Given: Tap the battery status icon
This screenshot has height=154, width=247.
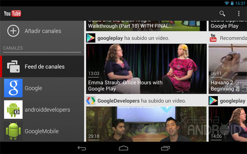Looking at the screenshot, I should click(232, 3).
